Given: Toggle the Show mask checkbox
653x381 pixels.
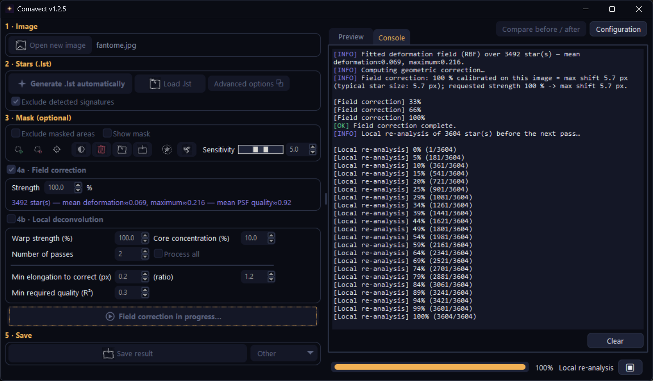Looking at the screenshot, I should [107, 134].
